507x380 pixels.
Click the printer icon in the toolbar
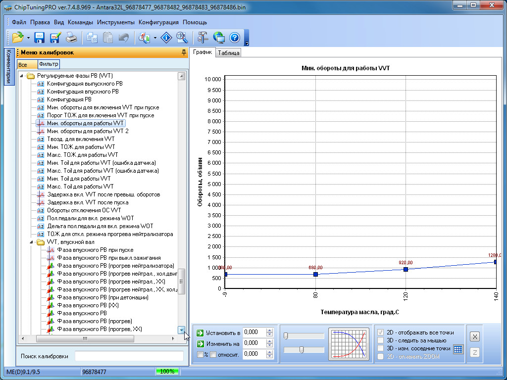[71, 37]
